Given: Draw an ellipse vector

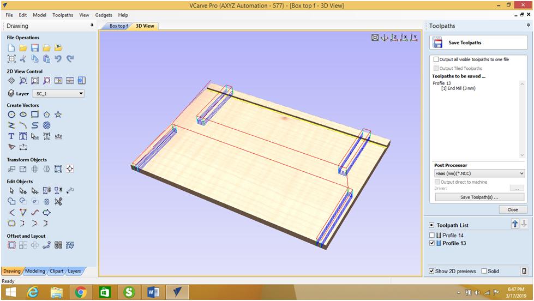Looking at the screenshot, I should point(23,115).
